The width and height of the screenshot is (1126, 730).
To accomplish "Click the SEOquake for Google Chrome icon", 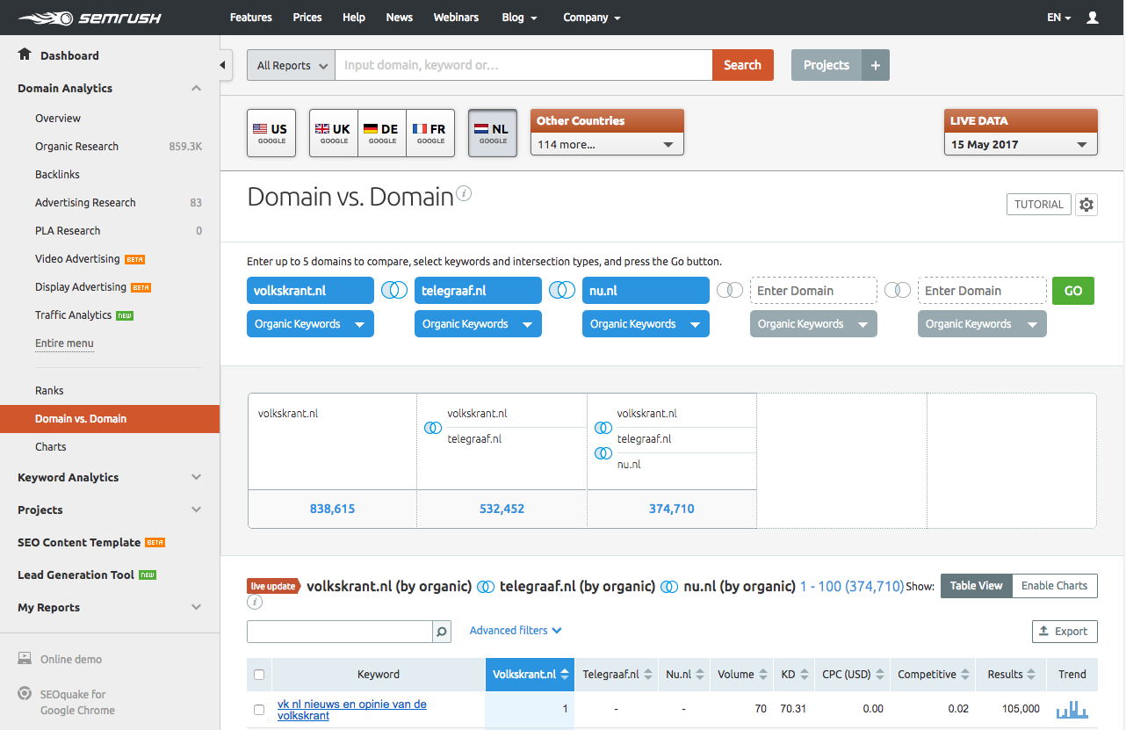I will [x=25, y=694].
